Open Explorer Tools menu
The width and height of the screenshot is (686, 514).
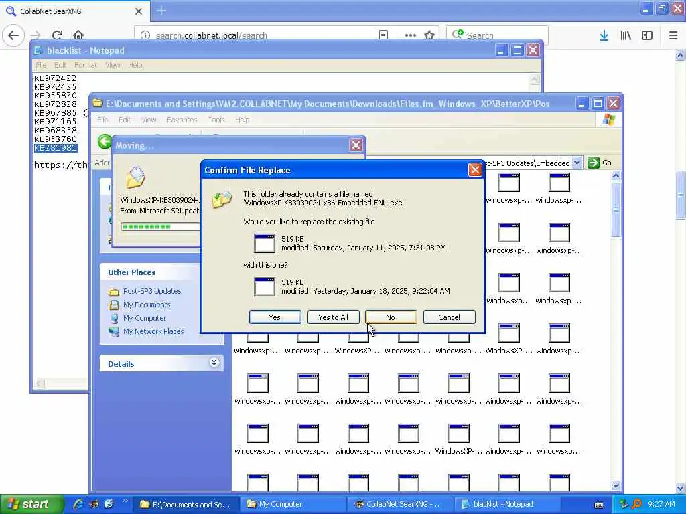(216, 120)
